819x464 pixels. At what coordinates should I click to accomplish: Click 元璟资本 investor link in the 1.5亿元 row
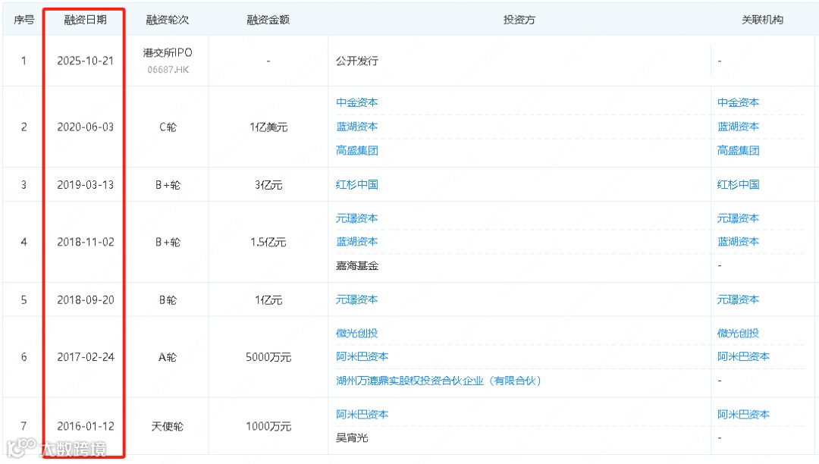tap(356, 218)
